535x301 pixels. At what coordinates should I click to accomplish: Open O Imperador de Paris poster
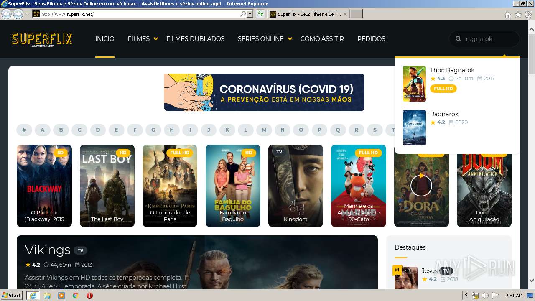click(170, 186)
